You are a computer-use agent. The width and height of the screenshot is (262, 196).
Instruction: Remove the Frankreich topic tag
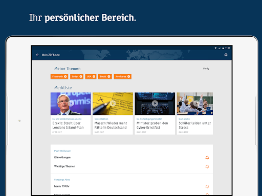pos(65,77)
